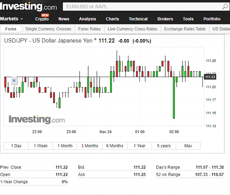The image size is (230, 195).
Task: Open Live Currency Cross Rates
Action: pos(132,29)
